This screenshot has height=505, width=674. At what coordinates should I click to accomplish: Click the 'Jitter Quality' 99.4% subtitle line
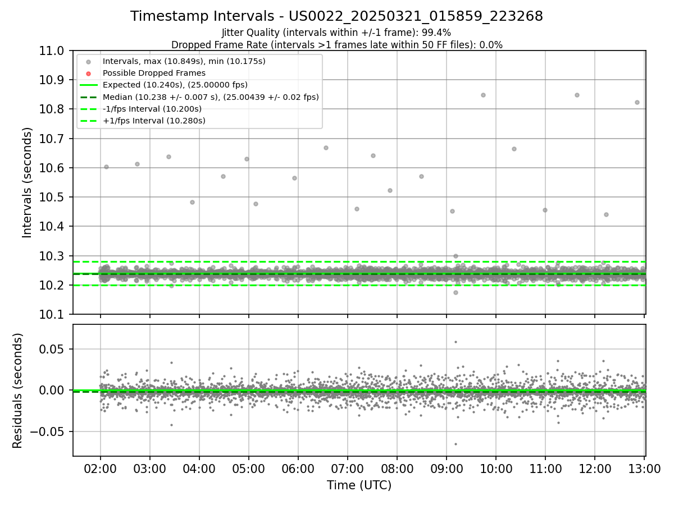pos(336,33)
